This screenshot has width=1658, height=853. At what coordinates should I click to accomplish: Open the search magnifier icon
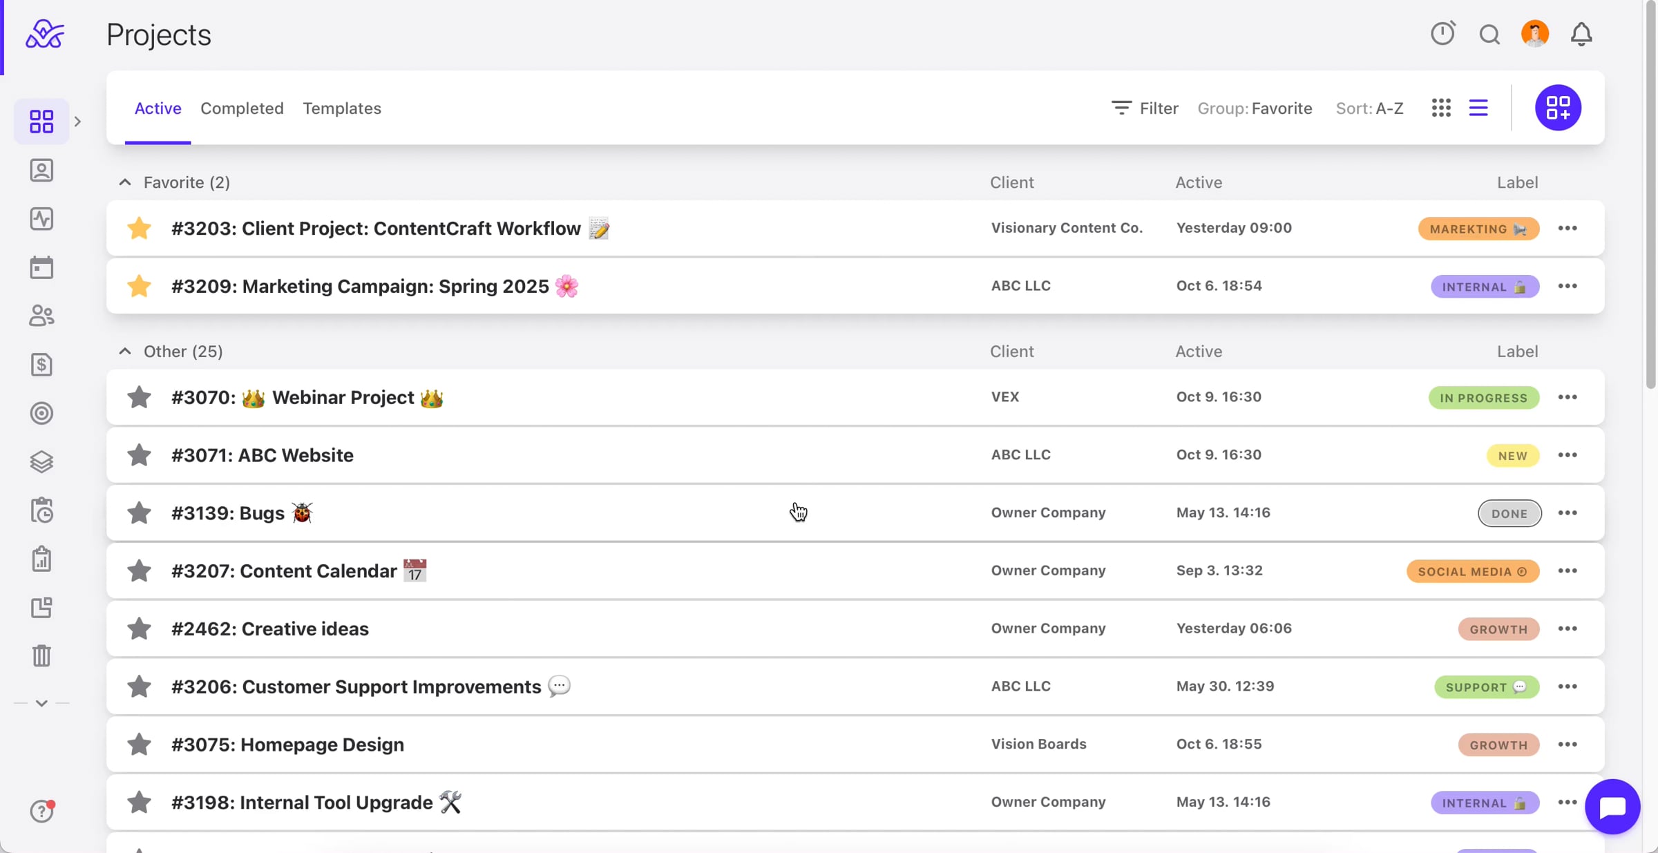click(x=1489, y=34)
